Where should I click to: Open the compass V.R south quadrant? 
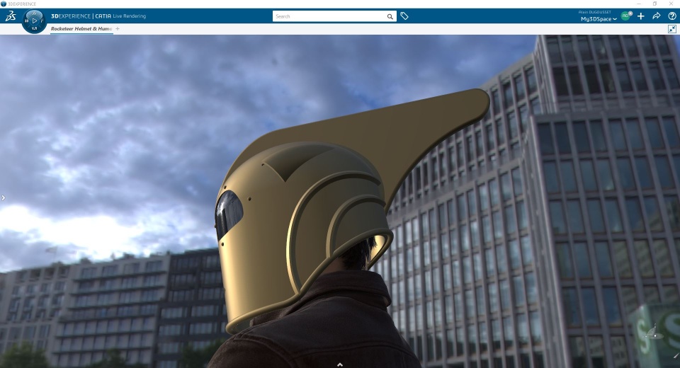click(x=34, y=28)
